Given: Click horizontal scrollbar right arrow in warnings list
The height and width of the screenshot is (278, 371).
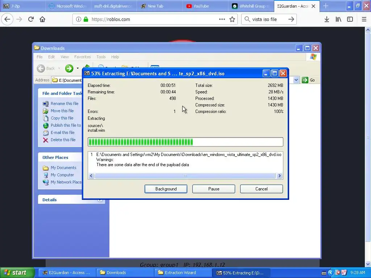Looking at the screenshot, I should pyautogui.click(x=279, y=176).
